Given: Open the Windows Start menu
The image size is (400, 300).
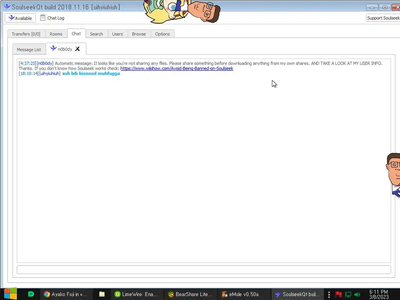Looking at the screenshot, I should click(x=11, y=294).
